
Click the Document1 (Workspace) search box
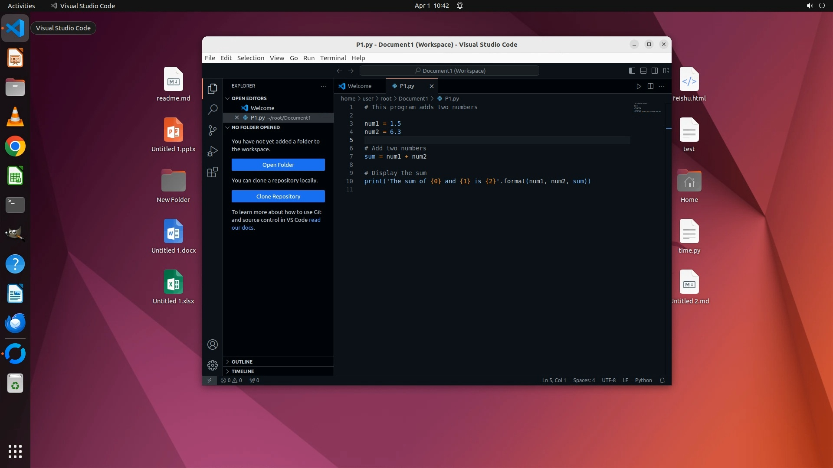coord(449,71)
